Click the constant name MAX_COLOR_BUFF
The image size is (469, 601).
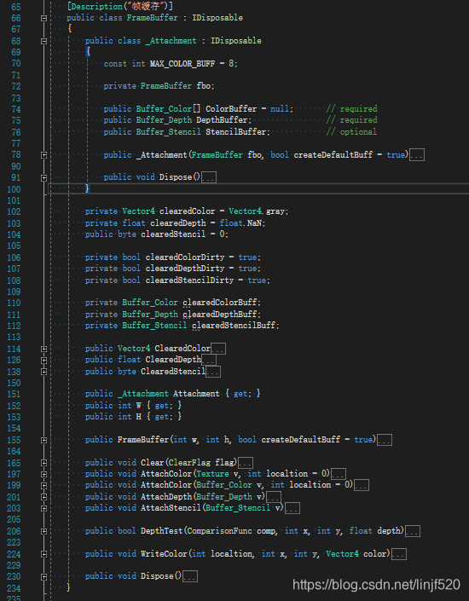182,64
